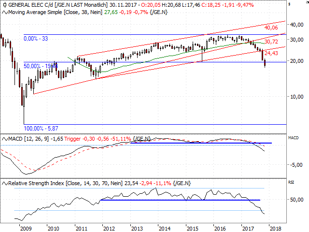Click the line icon beside Relative Strength Index

[x=4, y=183]
